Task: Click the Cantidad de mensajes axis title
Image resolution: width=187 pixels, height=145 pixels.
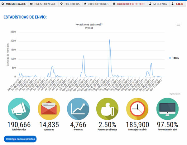Action: [8, 55]
